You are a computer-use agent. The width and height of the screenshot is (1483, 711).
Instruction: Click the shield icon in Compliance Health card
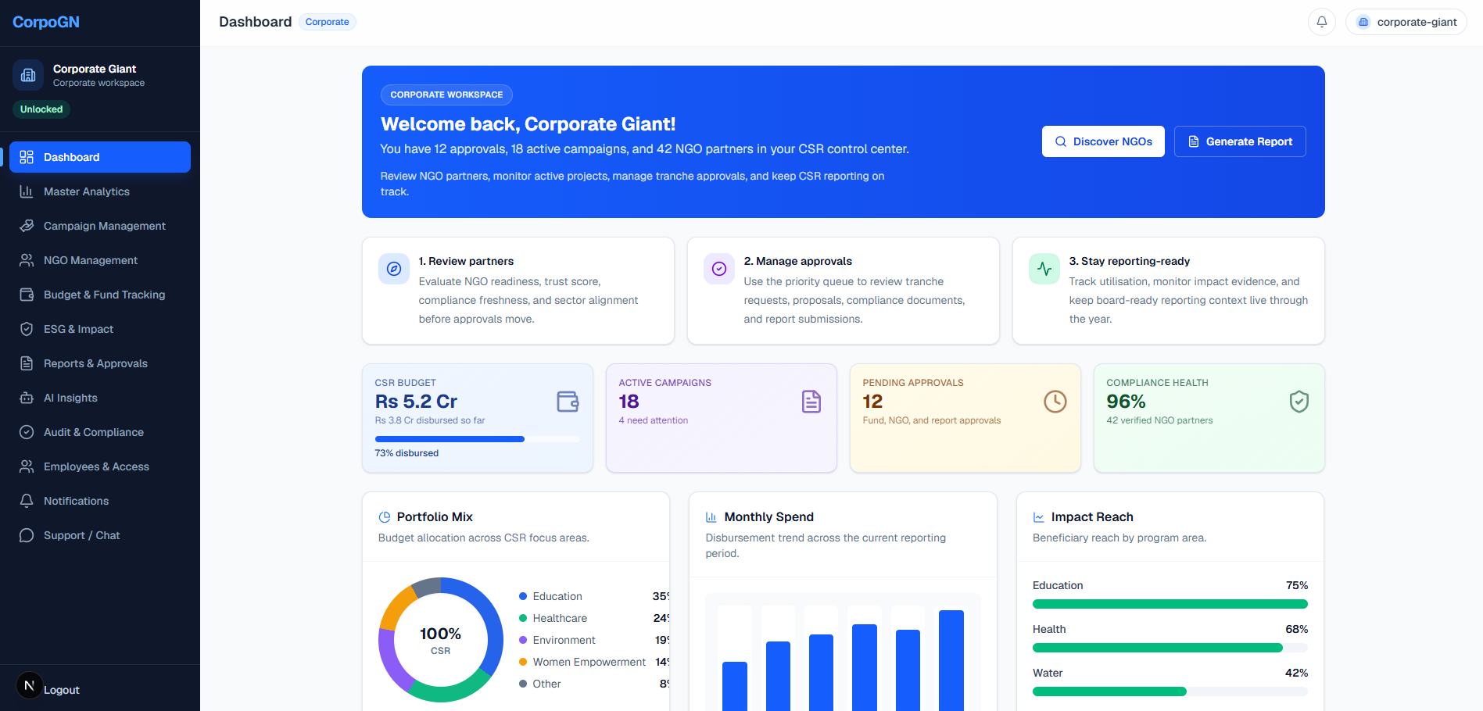click(1299, 402)
